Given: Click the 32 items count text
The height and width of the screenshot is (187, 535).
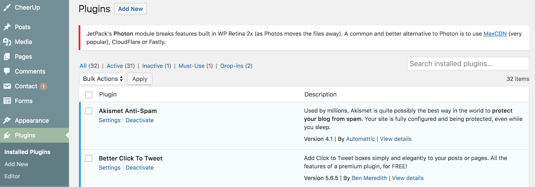Looking at the screenshot, I should [x=517, y=79].
